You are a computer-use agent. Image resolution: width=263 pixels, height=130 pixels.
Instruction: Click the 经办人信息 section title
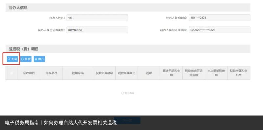coord(18,8)
